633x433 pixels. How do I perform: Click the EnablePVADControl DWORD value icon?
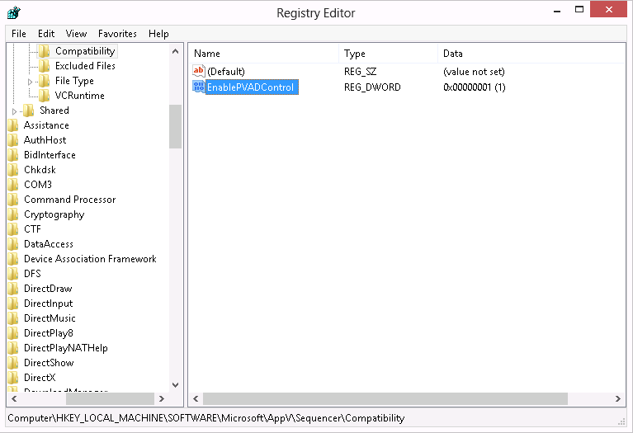198,87
